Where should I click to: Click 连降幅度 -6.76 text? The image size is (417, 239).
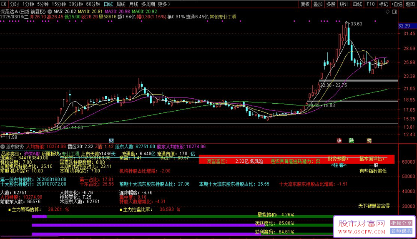136,192
